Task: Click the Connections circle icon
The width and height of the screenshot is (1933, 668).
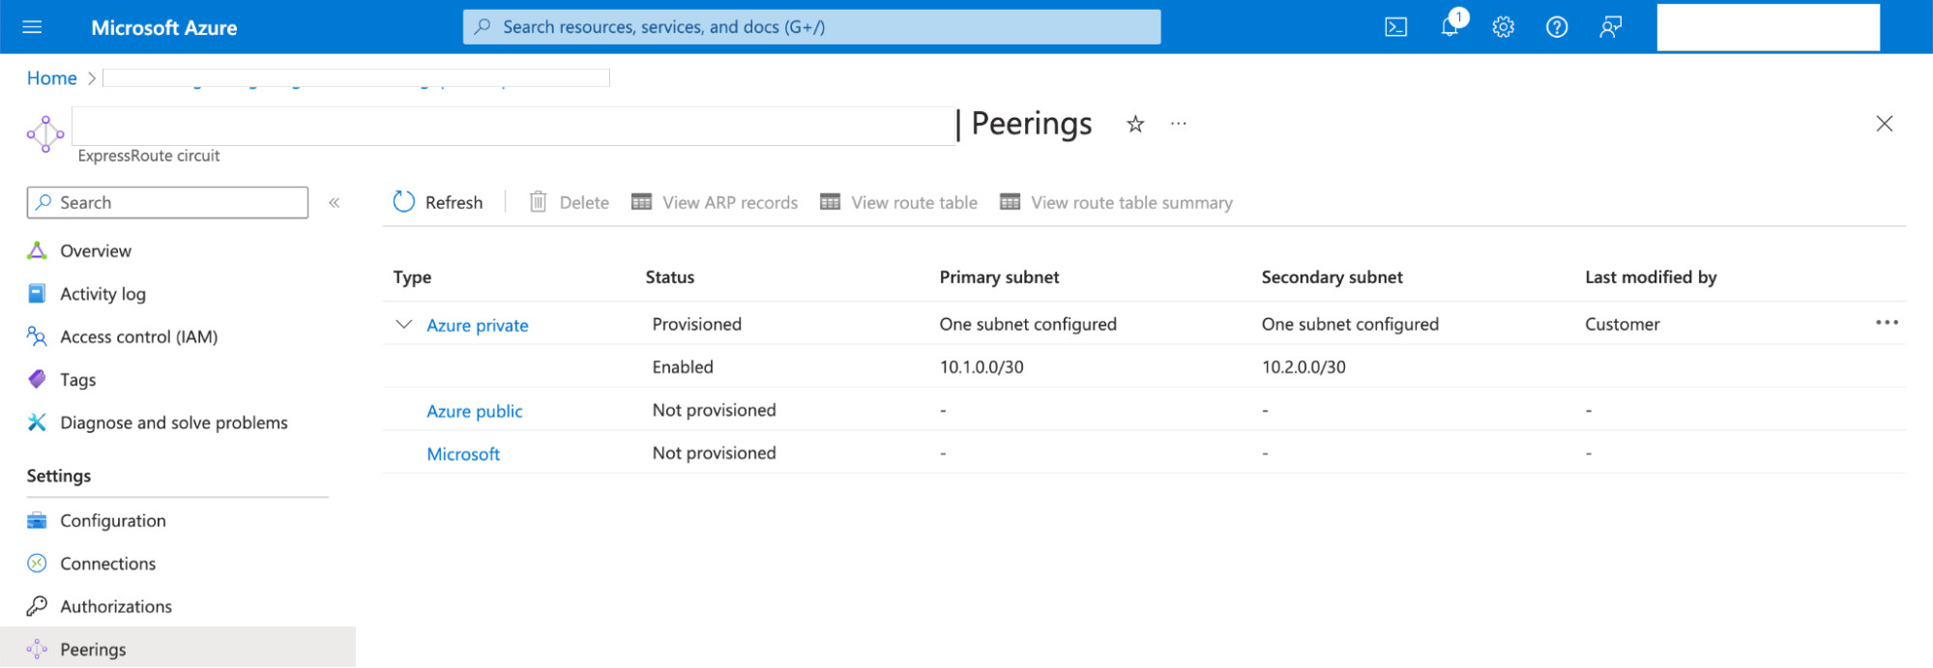Action: (x=37, y=564)
